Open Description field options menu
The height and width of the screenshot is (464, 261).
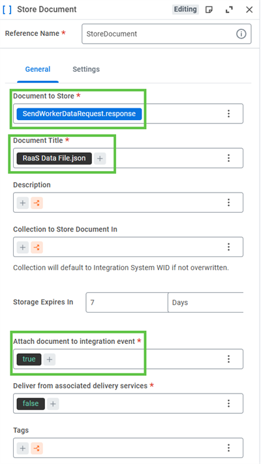tap(228, 202)
